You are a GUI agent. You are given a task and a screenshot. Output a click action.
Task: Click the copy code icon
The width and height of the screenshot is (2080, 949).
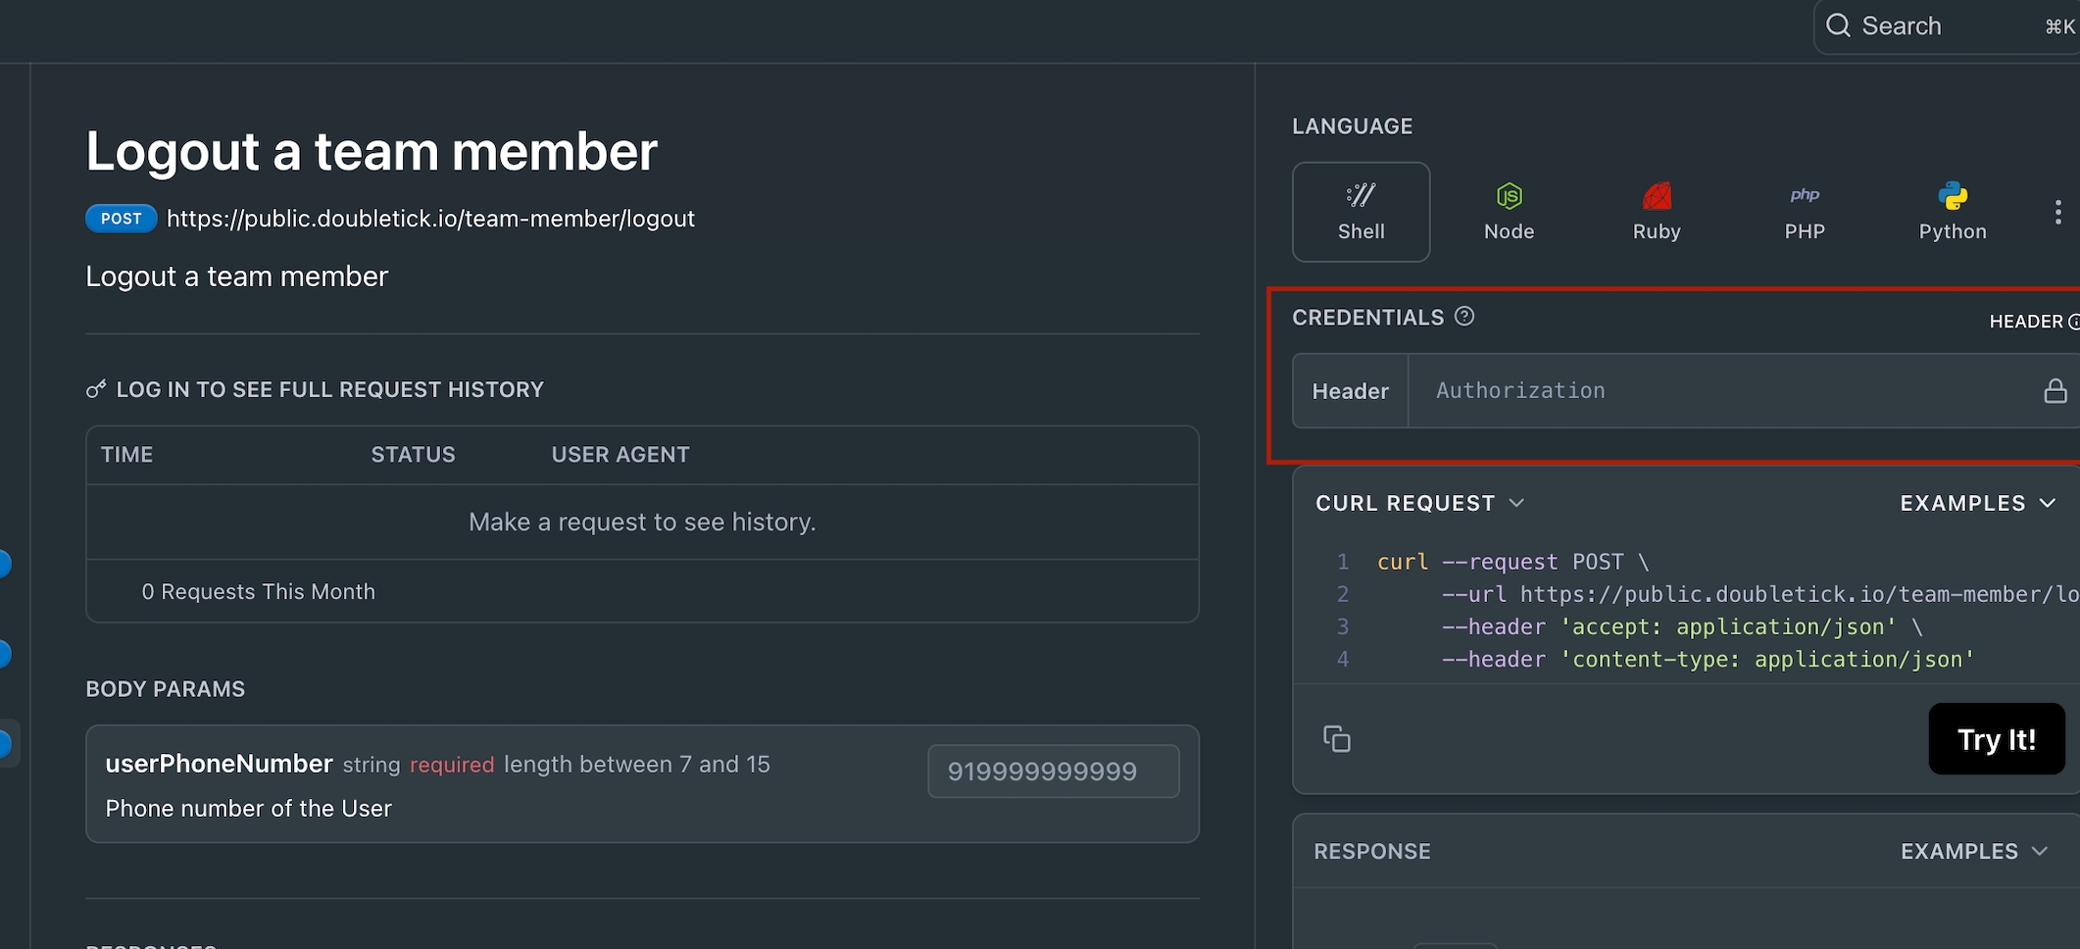[1337, 738]
